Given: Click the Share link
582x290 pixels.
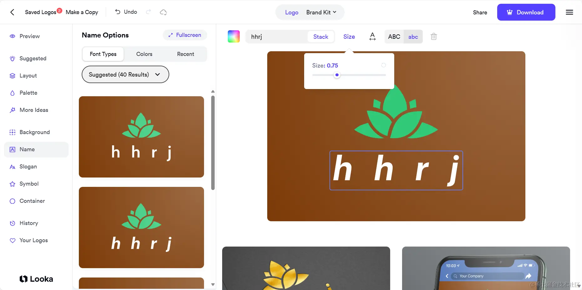Looking at the screenshot, I should (x=480, y=12).
